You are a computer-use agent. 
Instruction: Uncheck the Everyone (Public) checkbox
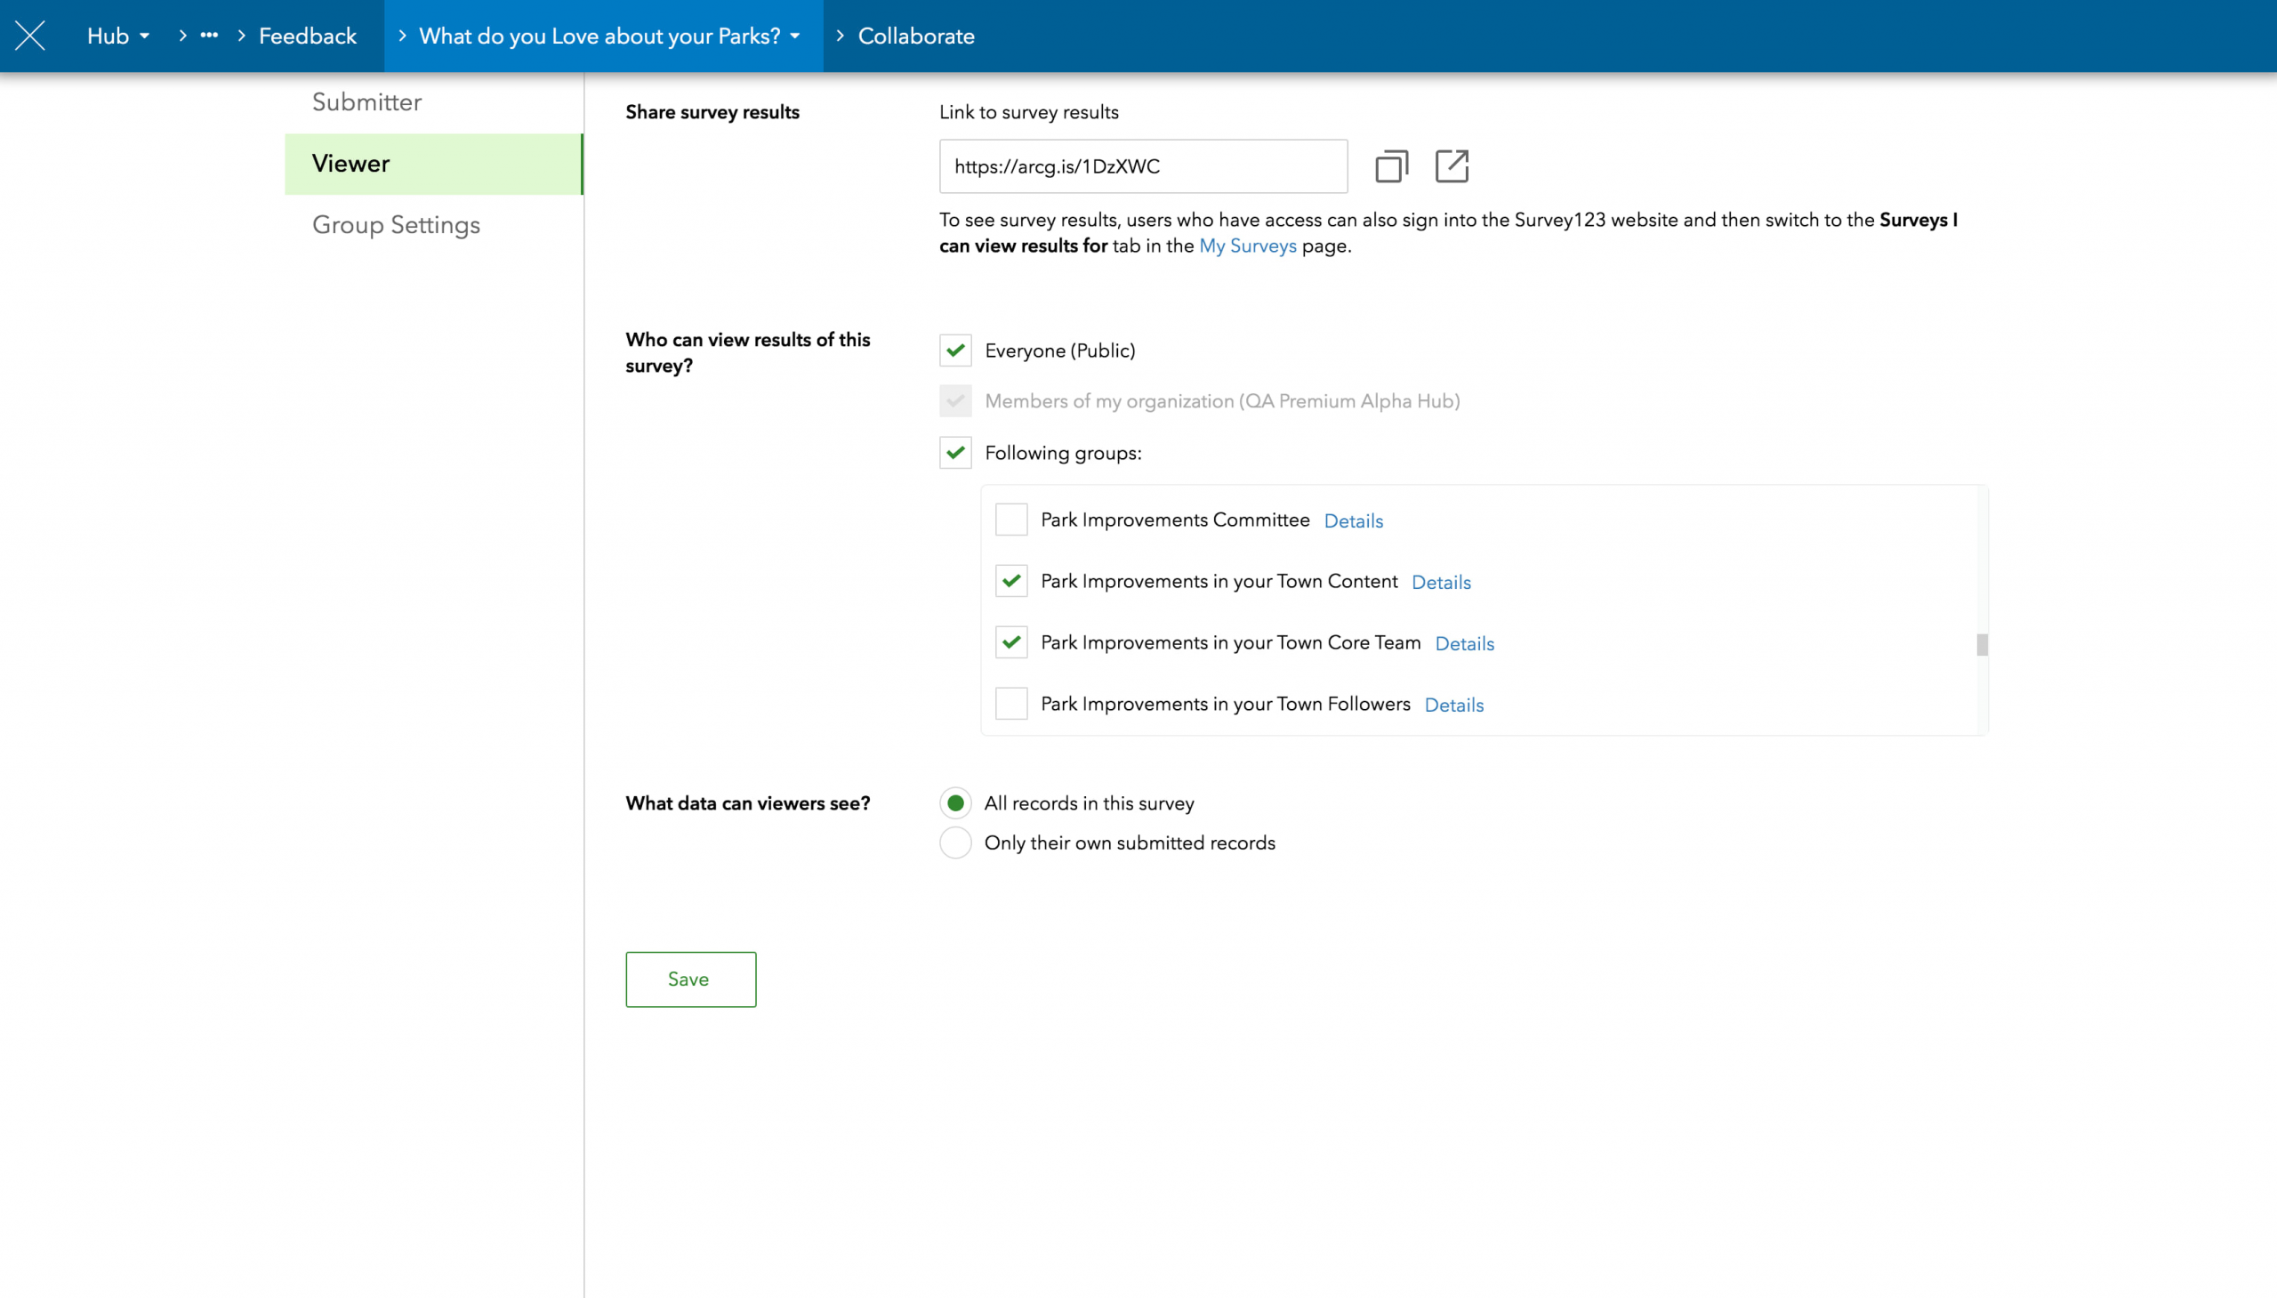[x=954, y=351]
